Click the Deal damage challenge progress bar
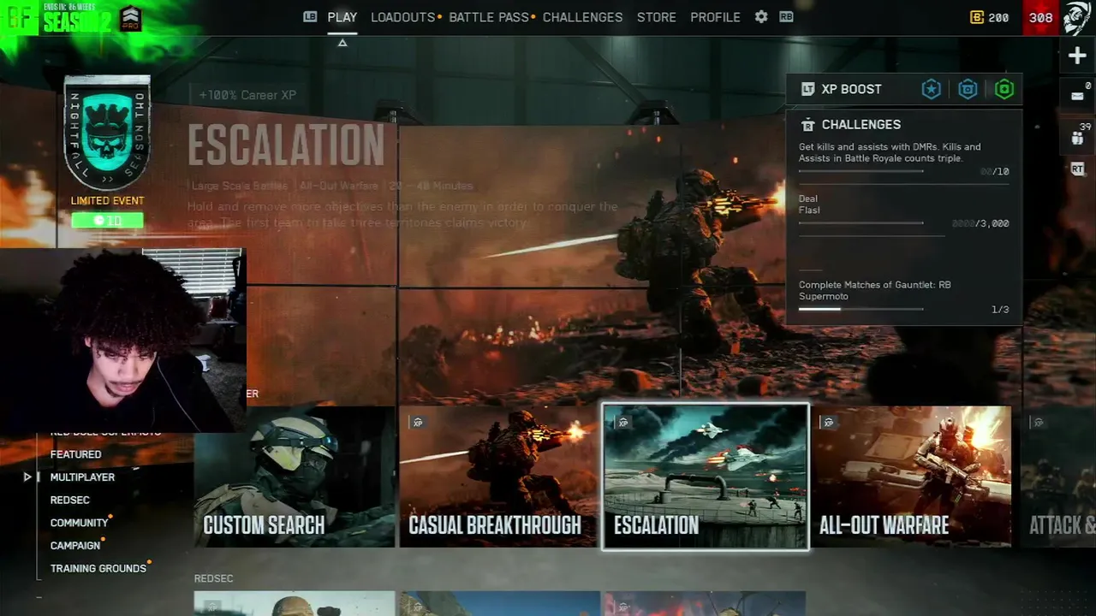This screenshot has height=616, width=1096. [861, 223]
